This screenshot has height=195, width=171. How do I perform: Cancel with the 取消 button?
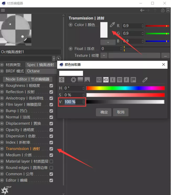pos(121,112)
